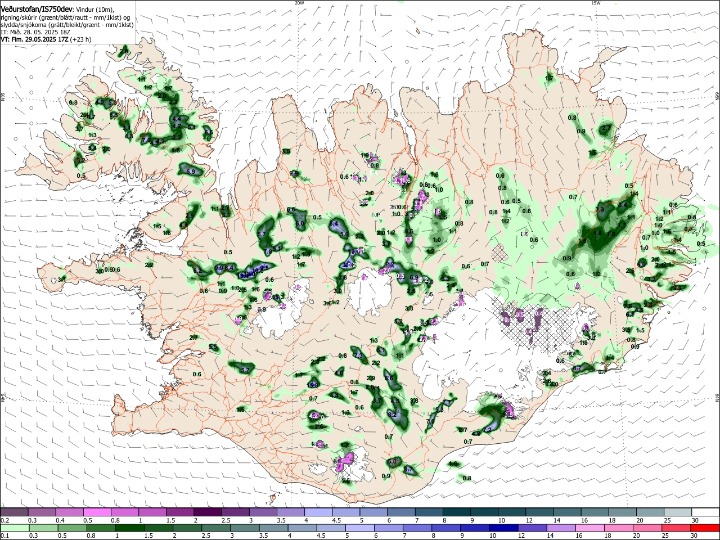The image size is (720, 540).
Task: Click the 'Veðurstofan/IS750dev' map title
Action: coord(37,10)
